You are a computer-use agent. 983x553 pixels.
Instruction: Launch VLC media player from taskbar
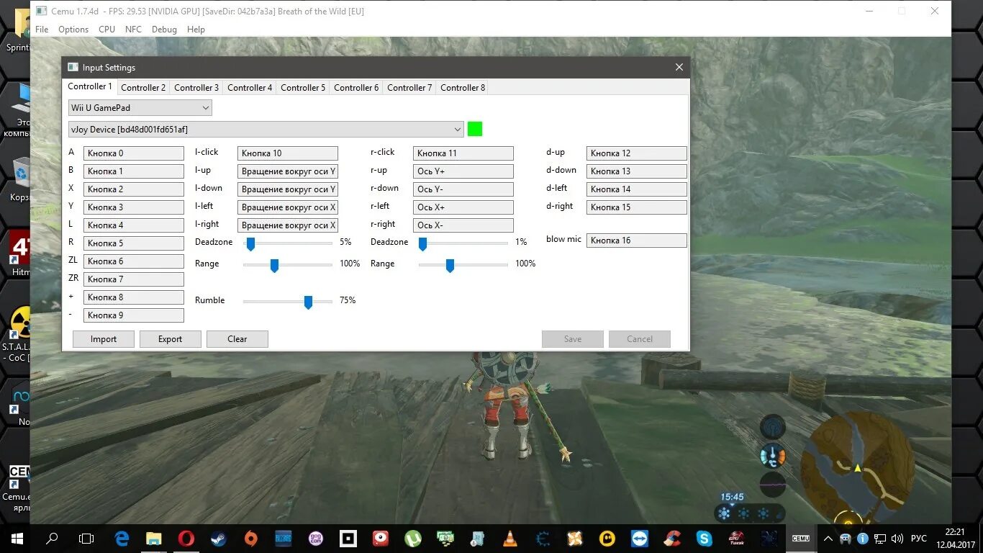509,538
